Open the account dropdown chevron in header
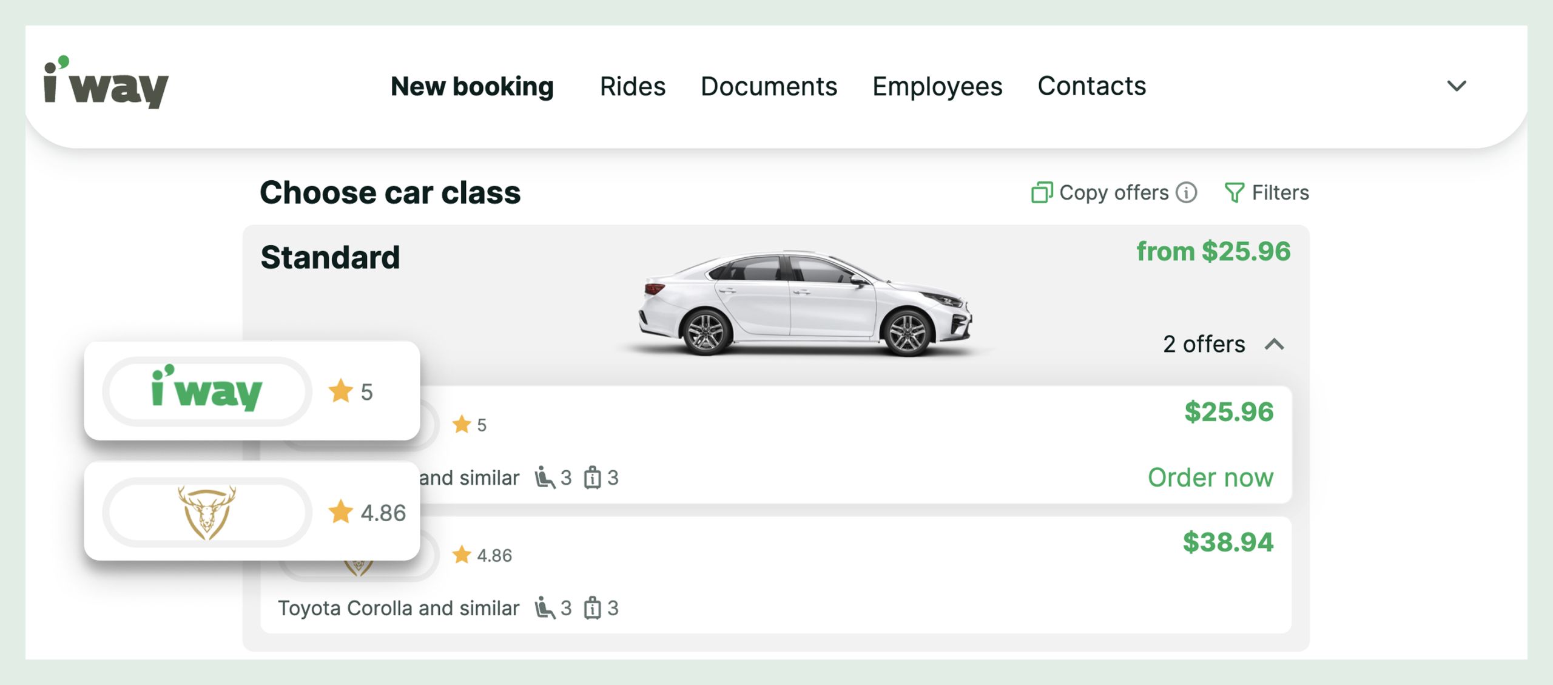Screen dimensions: 1553x685 [1457, 86]
